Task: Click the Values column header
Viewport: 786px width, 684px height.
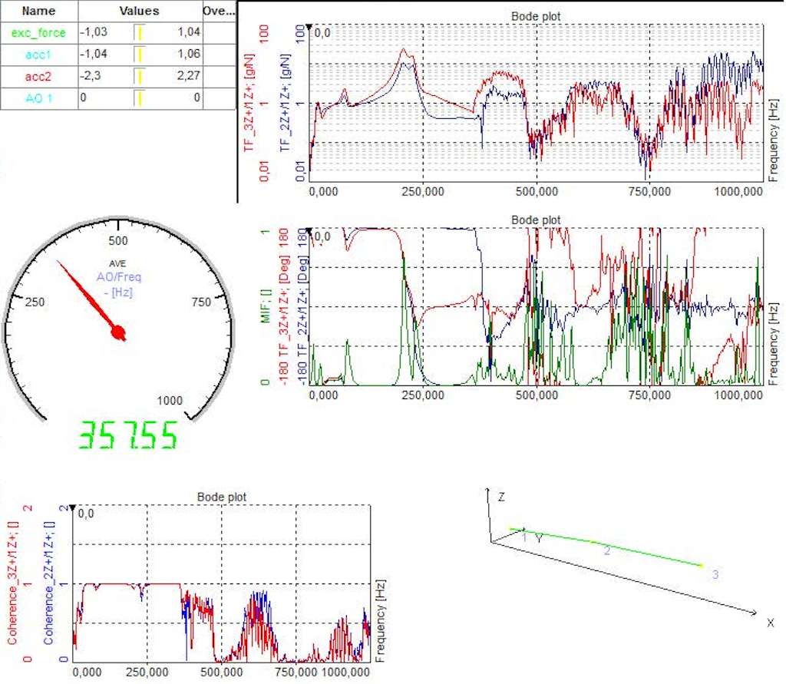Action: (140, 11)
